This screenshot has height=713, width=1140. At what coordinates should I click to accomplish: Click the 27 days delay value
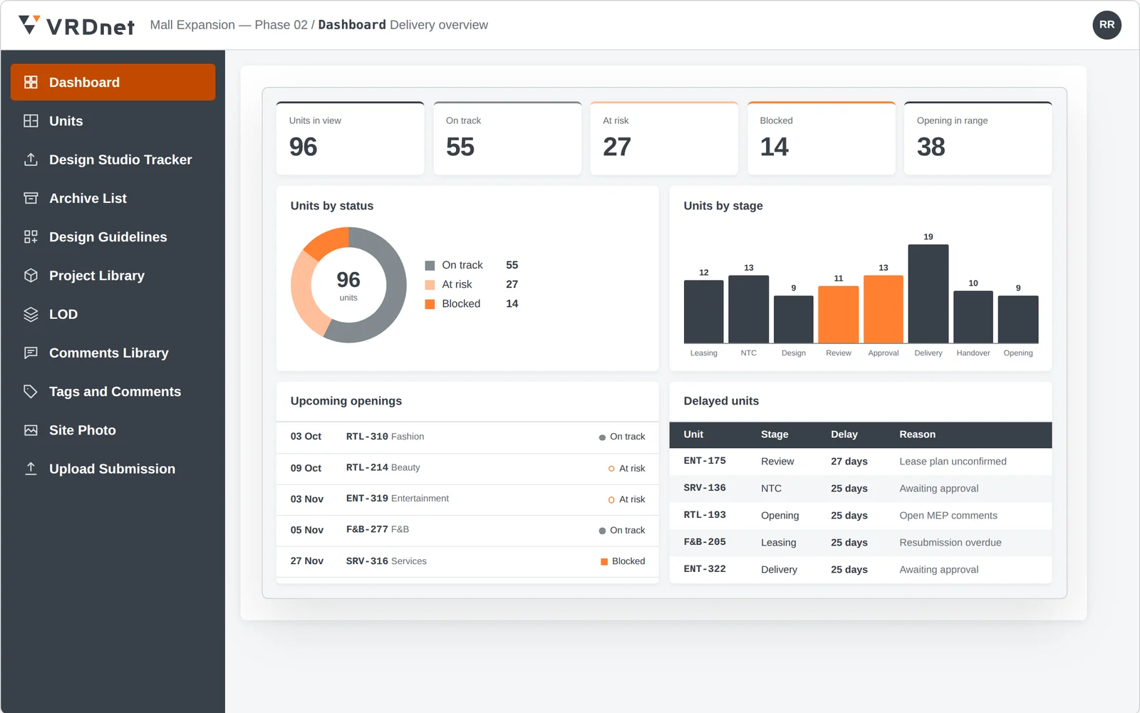pos(849,462)
